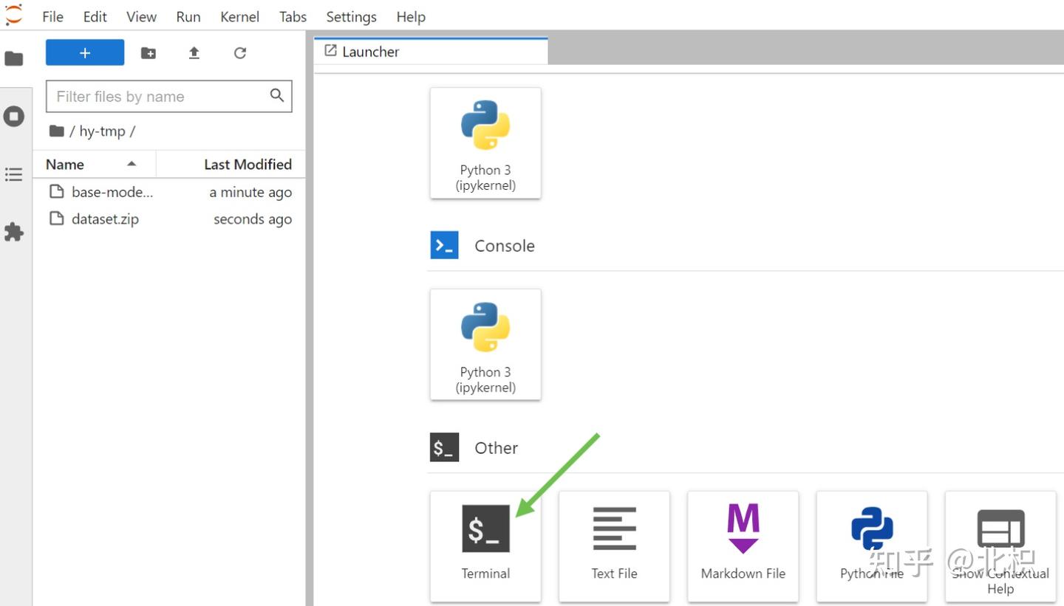1064x606 pixels.
Task: Click the Filter files by name field
Action: tap(169, 96)
